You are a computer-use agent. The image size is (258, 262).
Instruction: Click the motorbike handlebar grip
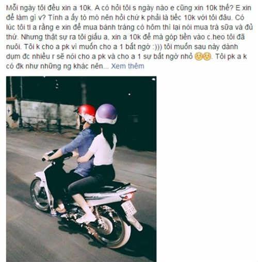pos(45,158)
